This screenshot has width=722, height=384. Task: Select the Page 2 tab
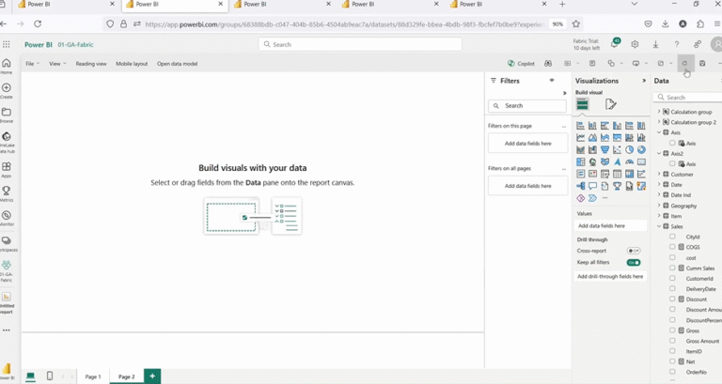pos(127,376)
